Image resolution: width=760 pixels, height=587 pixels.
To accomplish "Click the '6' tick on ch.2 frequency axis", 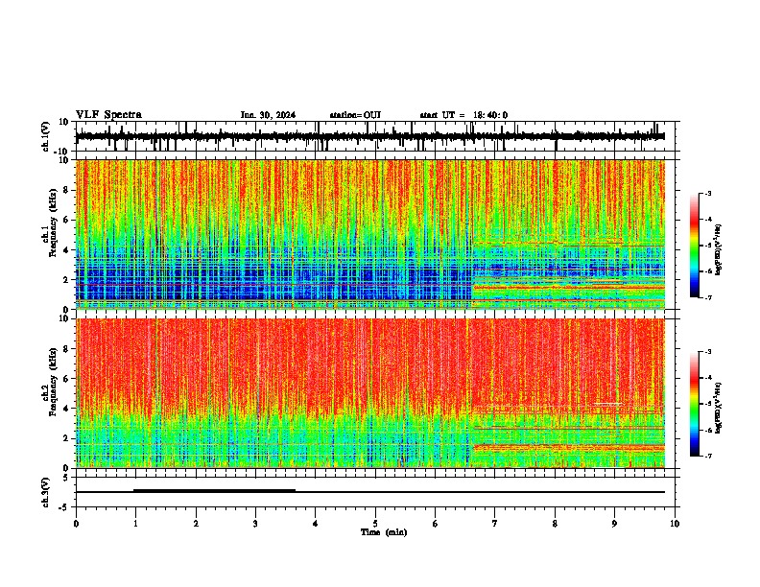I will coord(67,378).
